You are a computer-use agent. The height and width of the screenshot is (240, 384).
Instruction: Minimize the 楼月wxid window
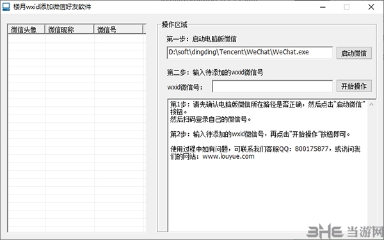323,7
